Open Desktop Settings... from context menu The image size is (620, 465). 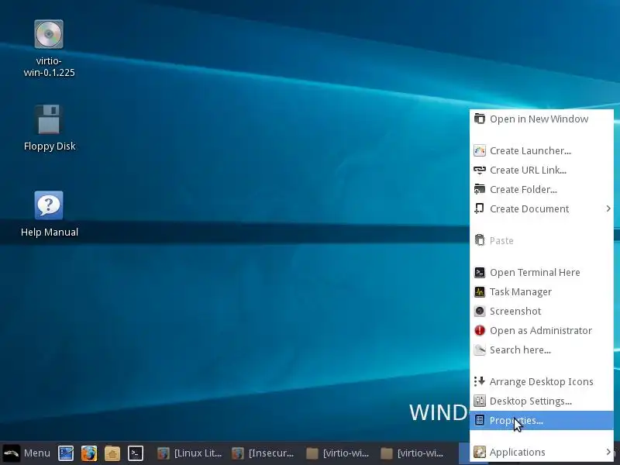pos(541,401)
